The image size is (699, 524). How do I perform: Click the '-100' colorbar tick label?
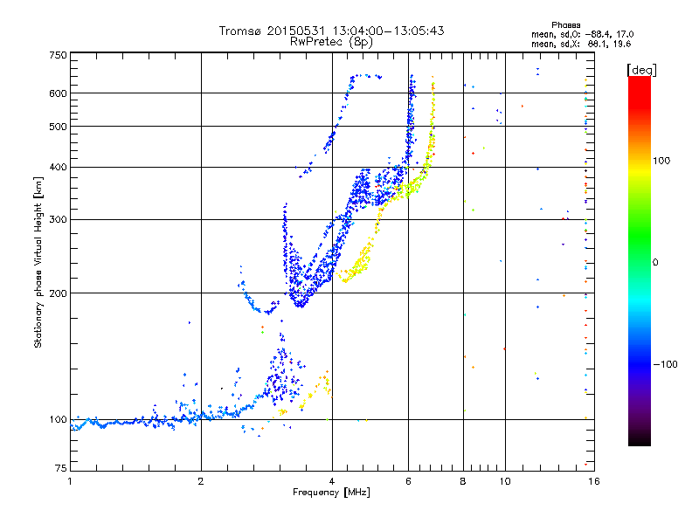[x=665, y=364]
